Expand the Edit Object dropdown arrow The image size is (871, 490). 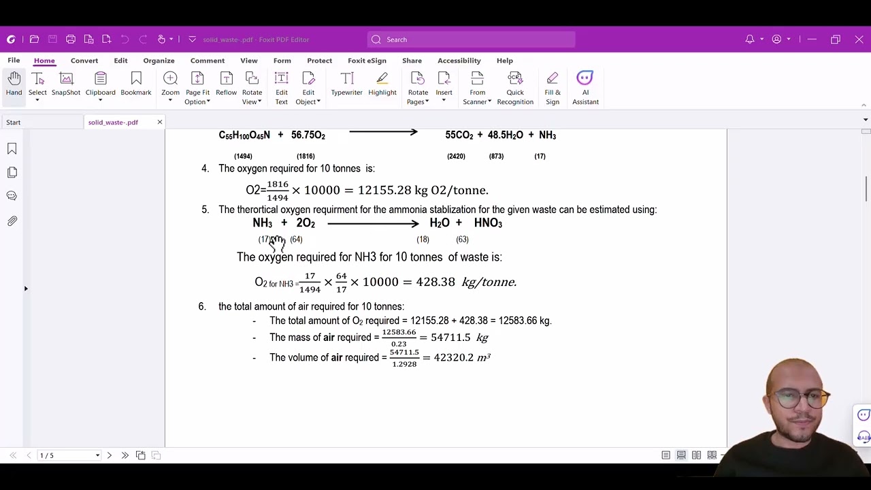click(x=318, y=102)
